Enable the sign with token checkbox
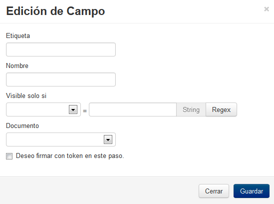Viewport: 274px width, 204px height. point(9,156)
